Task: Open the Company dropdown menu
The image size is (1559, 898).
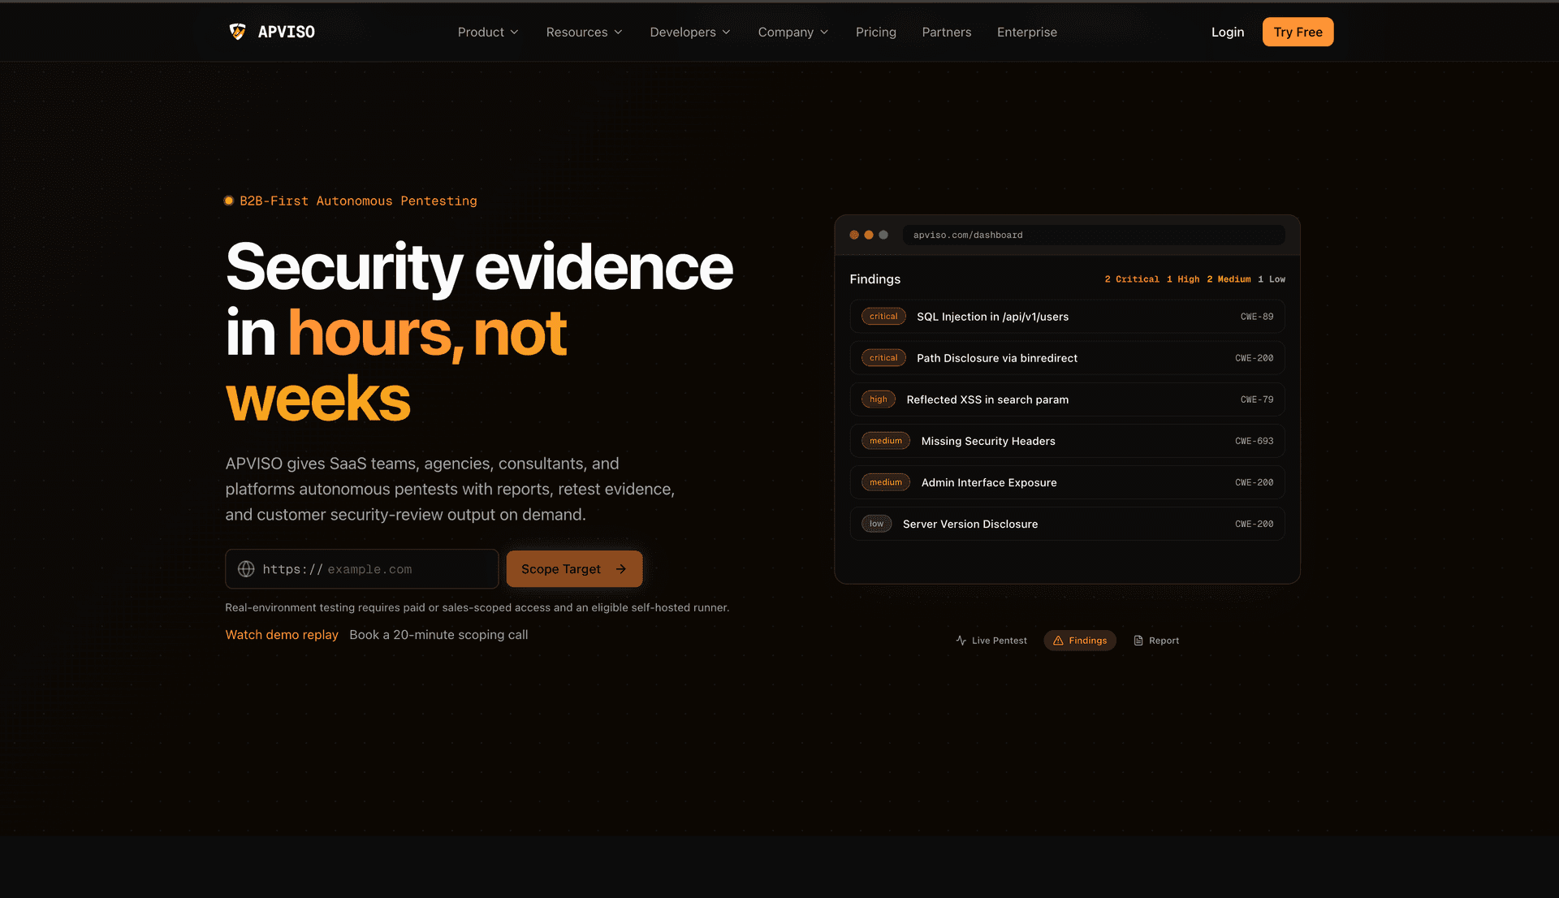Action: [x=793, y=32]
